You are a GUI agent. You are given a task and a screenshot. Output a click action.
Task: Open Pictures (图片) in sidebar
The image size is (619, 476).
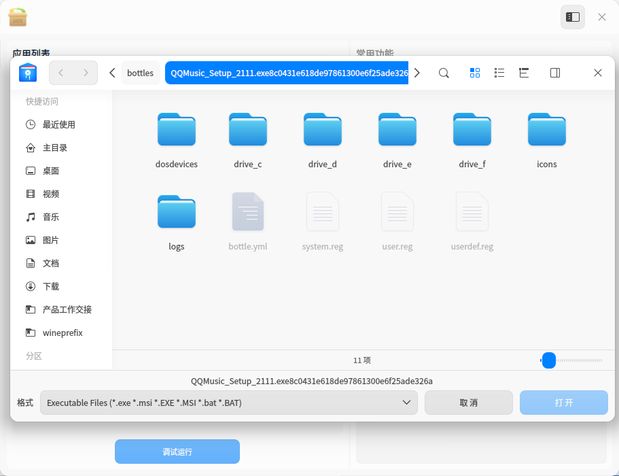[61, 240]
